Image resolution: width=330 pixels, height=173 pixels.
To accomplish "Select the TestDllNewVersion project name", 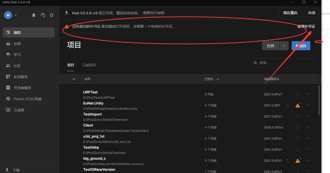I will coord(99,169).
